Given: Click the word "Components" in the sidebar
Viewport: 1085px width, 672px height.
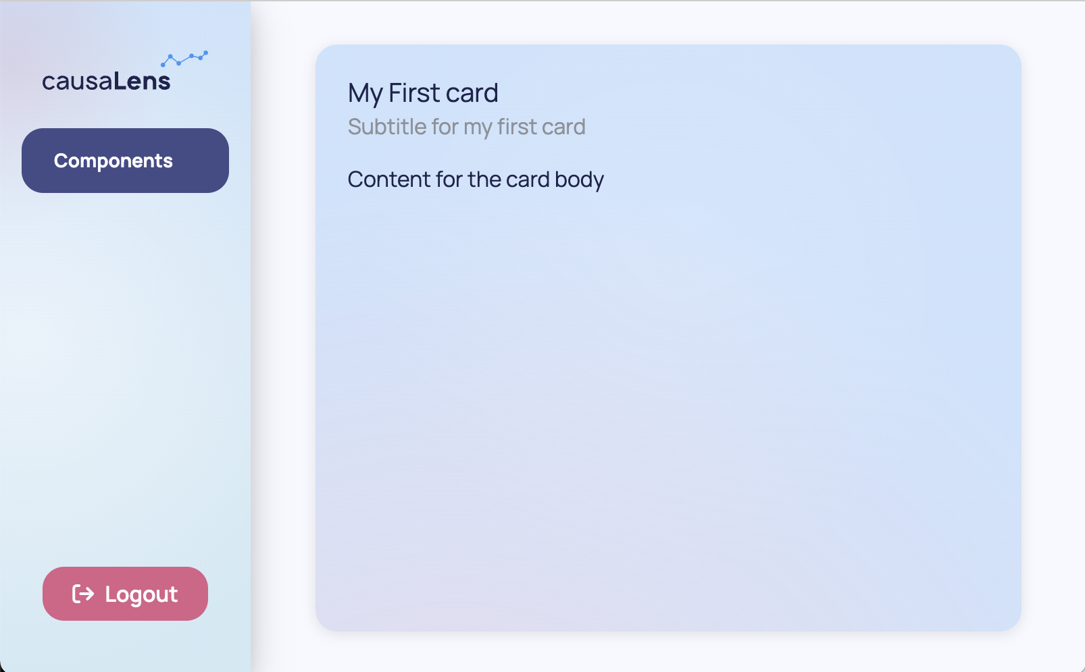Looking at the screenshot, I should point(113,161).
